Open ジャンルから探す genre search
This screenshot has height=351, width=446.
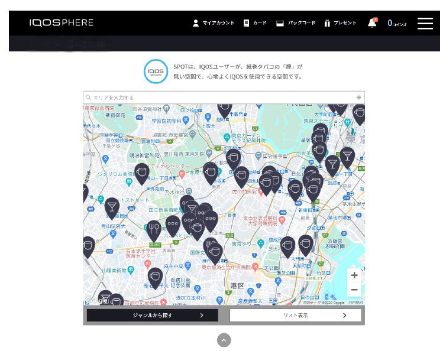point(153,315)
